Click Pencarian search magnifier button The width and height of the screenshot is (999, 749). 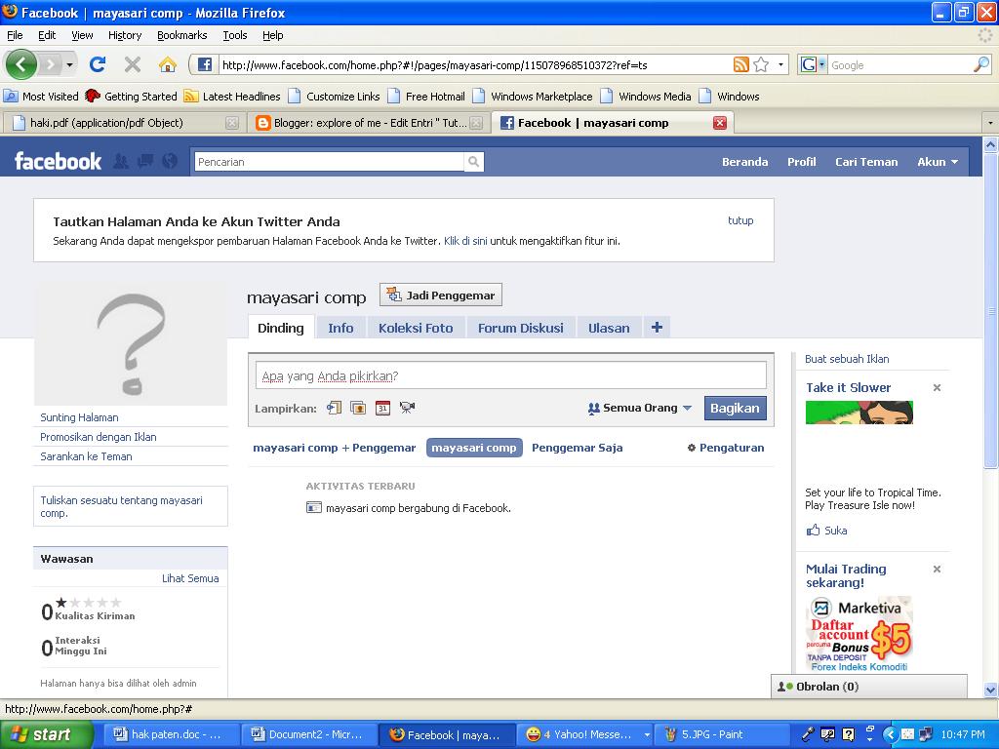(473, 162)
